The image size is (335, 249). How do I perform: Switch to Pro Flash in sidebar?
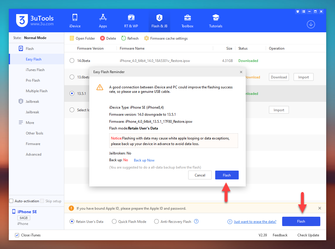pos(33,80)
